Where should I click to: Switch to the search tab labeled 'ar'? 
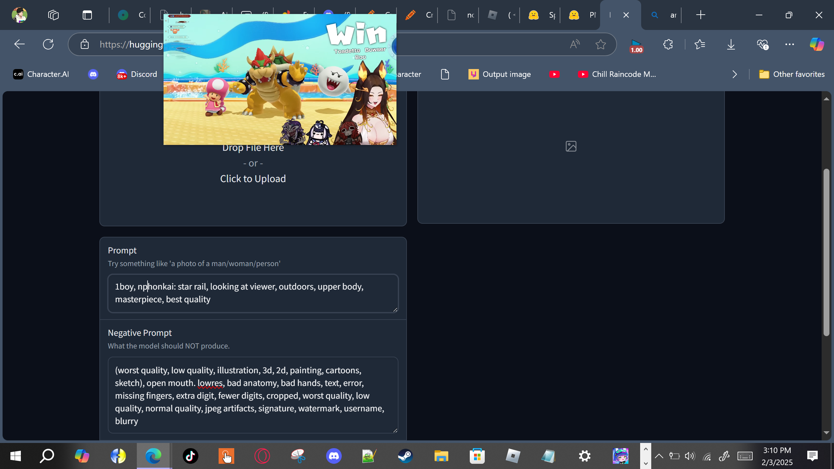pyautogui.click(x=661, y=15)
